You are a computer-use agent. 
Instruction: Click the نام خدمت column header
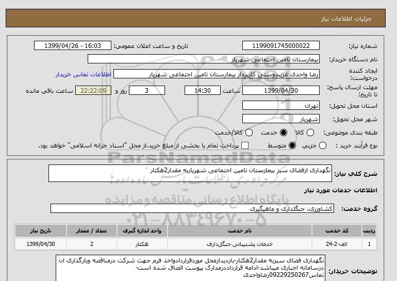click(x=240, y=230)
